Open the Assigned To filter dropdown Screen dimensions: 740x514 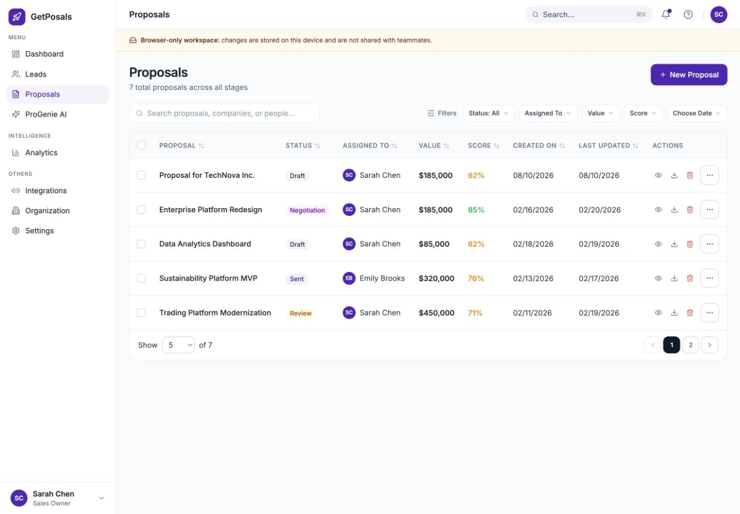point(548,113)
